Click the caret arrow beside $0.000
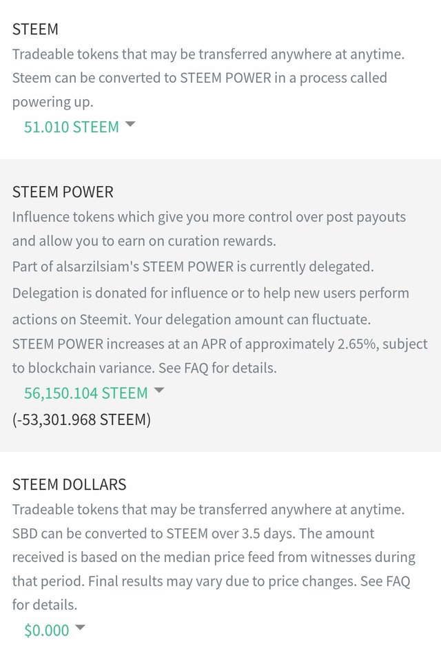The height and width of the screenshot is (662, 441). [80, 628]
